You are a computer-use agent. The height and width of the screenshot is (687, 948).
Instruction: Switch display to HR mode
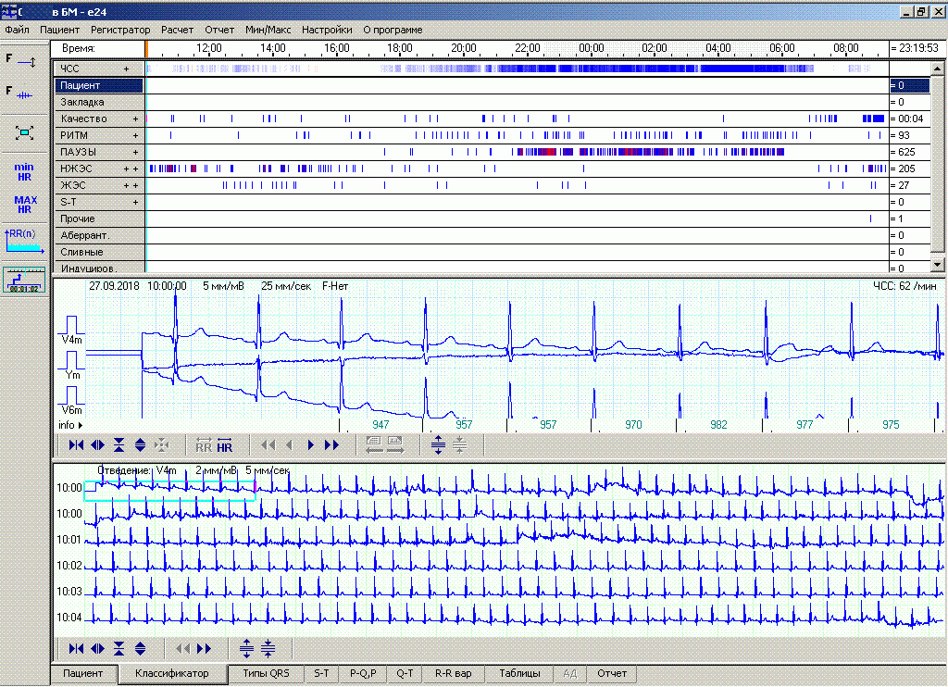tap(224, 445)
